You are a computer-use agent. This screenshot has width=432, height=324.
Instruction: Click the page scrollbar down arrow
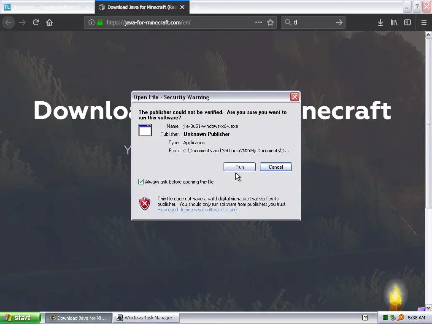[428, 308]
